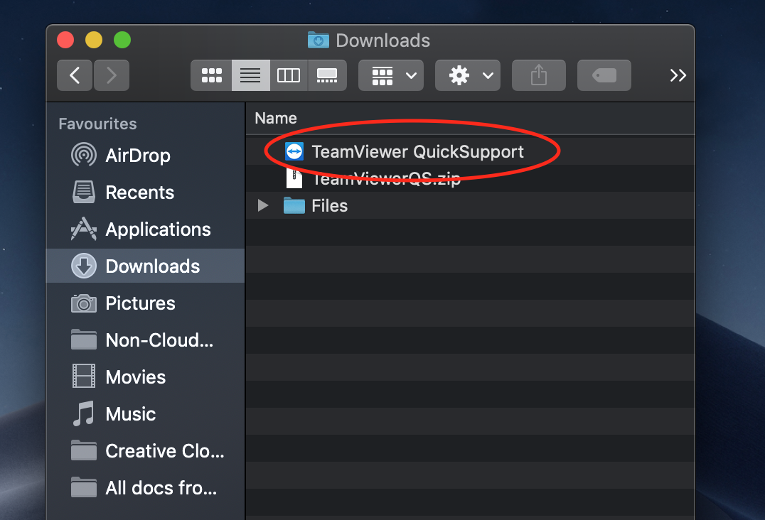Image resolution: width=765 pixels, height=520 pixels.
Task: Open AirDrop from the sidebar
Action: tap(137, 156)
